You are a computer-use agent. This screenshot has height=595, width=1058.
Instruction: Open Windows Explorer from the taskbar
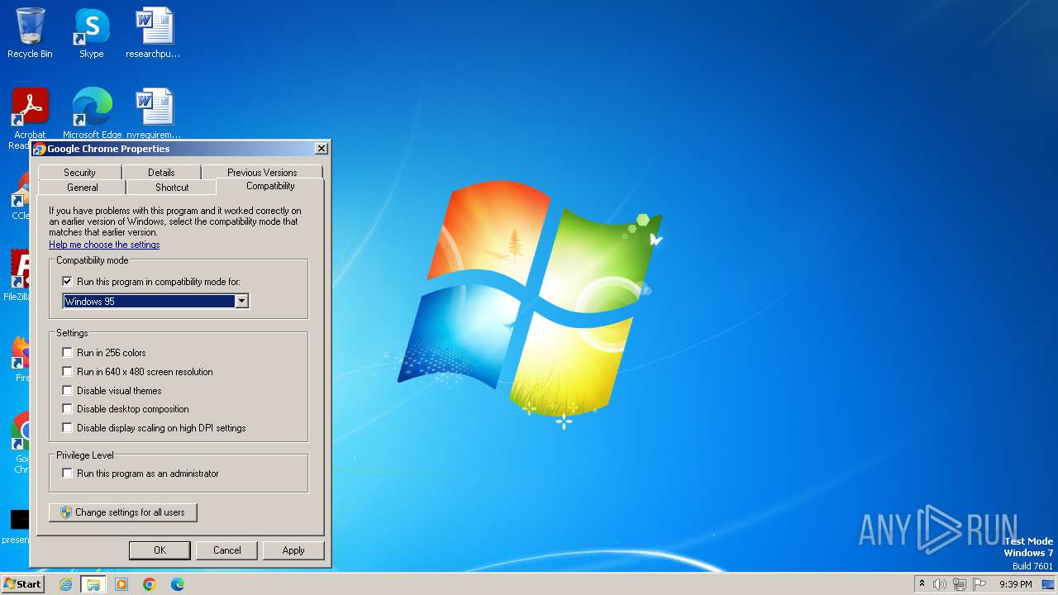(x=93, y=584)
